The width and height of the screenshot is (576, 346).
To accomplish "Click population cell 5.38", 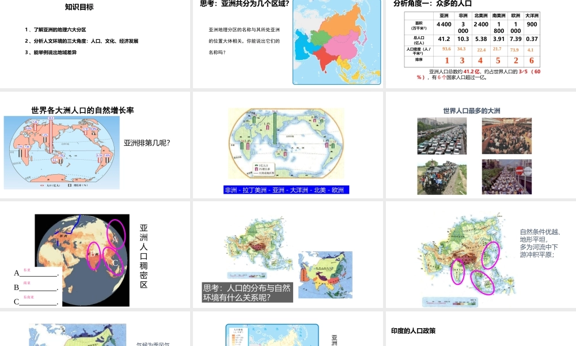I will click(x=481, y=39).
